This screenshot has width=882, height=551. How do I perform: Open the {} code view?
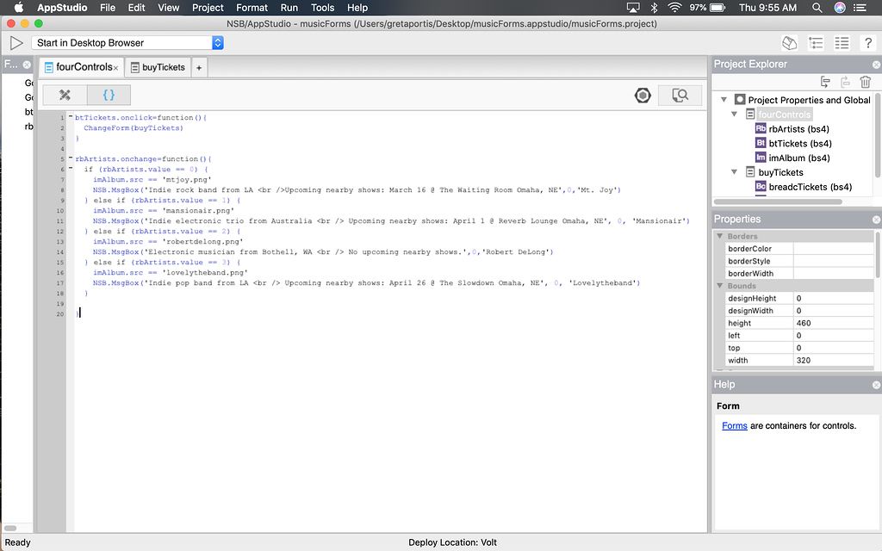click(108, 95)
